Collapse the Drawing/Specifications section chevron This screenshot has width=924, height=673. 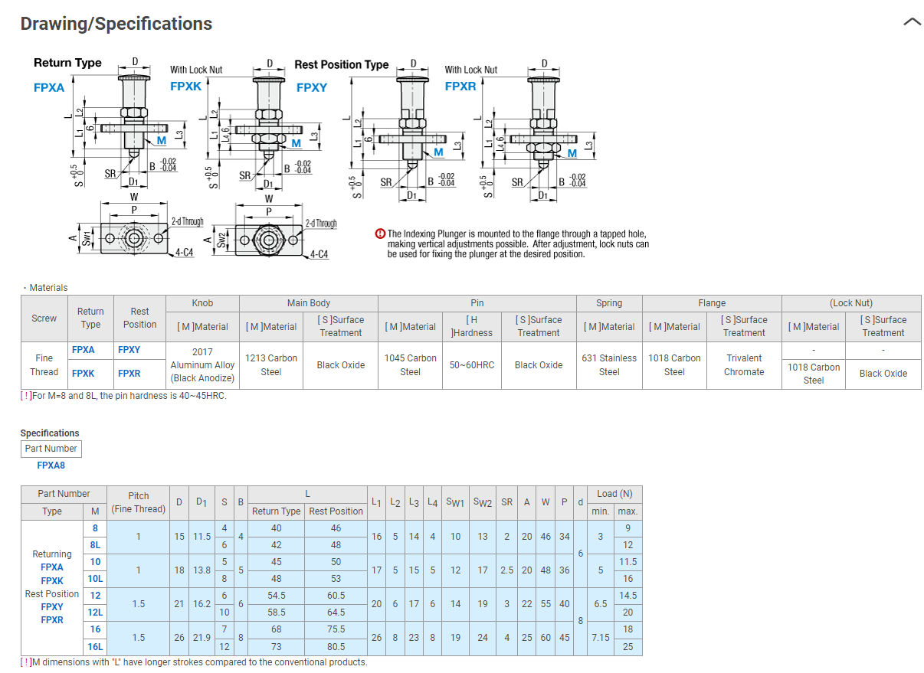pos(912,22)
